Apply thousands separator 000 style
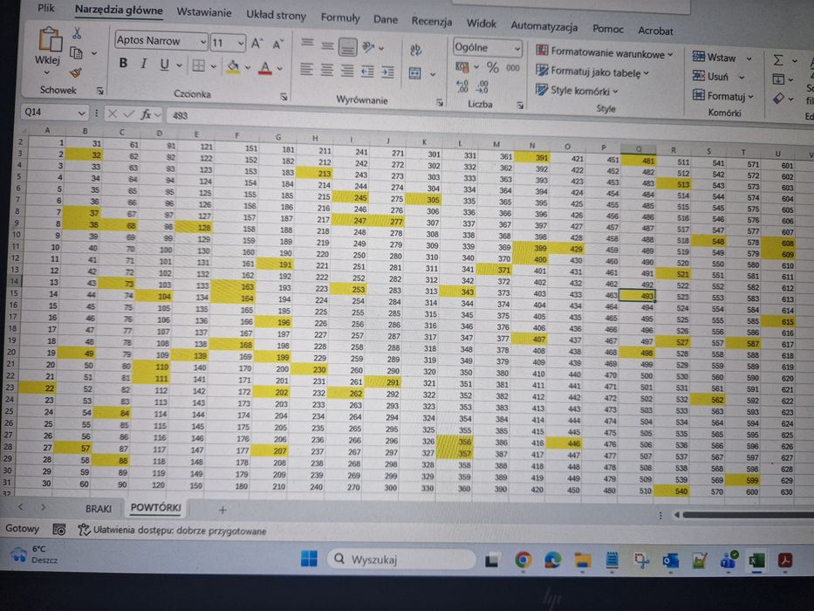Image resolution: width=814 pixels, height=611 pixels. point(513,68)
